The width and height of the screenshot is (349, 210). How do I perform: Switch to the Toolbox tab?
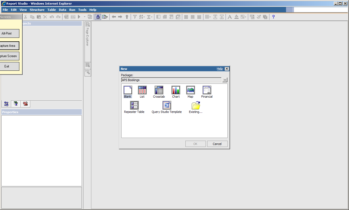(25, 104)
